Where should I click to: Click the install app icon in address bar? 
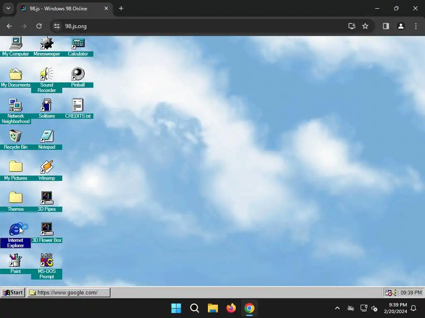(x=352, y=26)
